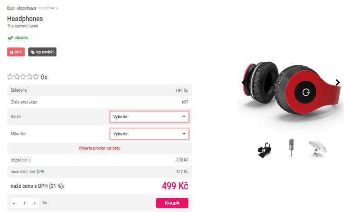Image resolution: width=348 pixels, height=212 pixels.
Task: Click the red 'akce' gift tag
Action: tap(16, 52)
